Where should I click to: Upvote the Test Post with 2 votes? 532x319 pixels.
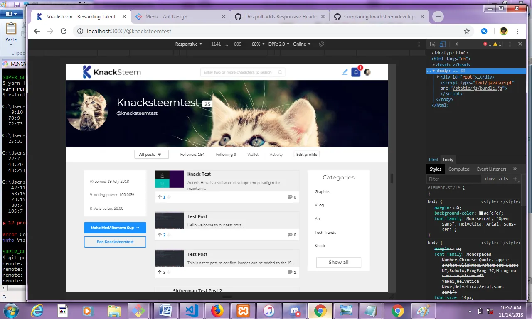(x=160, y=235)
